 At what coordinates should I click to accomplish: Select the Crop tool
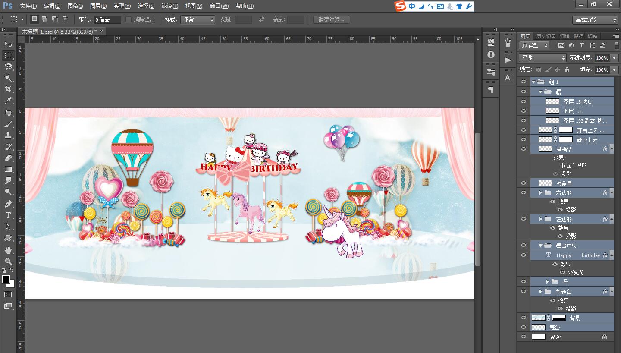coord(8,89)
